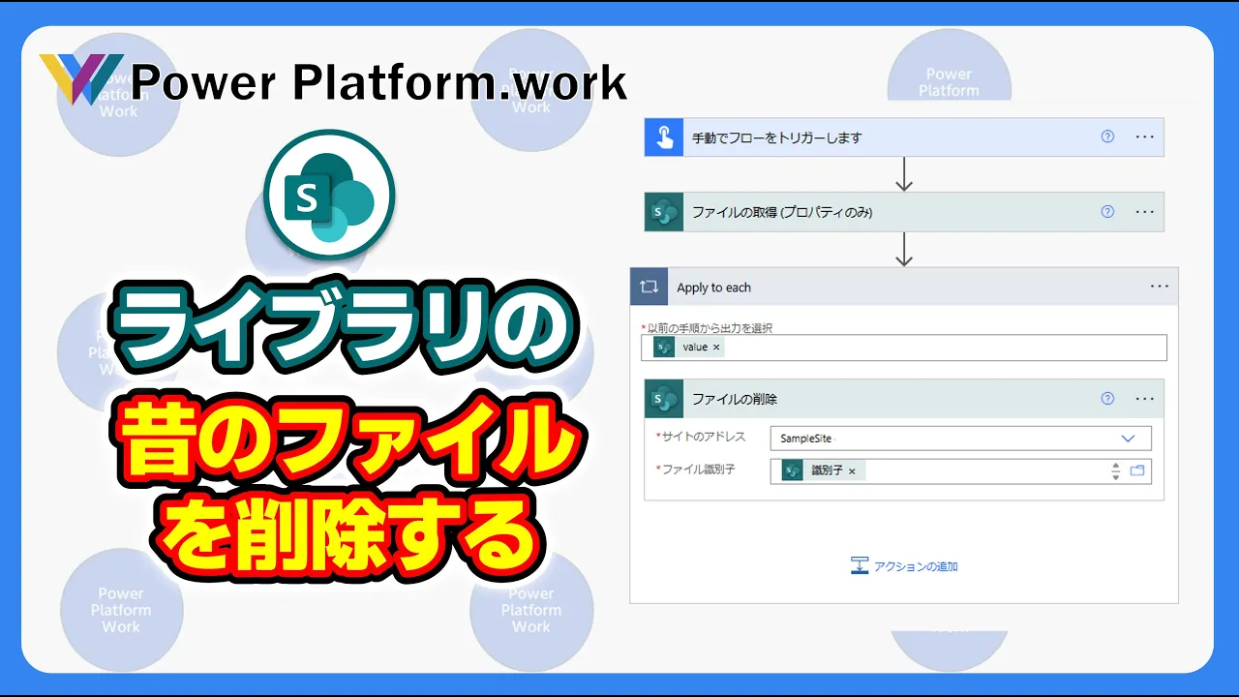Open the file picker folder icon

pos(1137,470)
